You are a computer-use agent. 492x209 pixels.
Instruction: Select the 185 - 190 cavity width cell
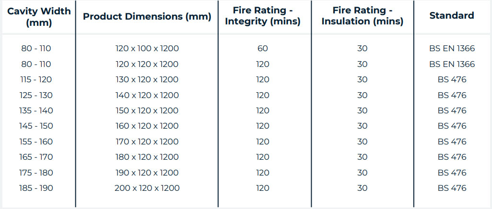tap(36, 188)
